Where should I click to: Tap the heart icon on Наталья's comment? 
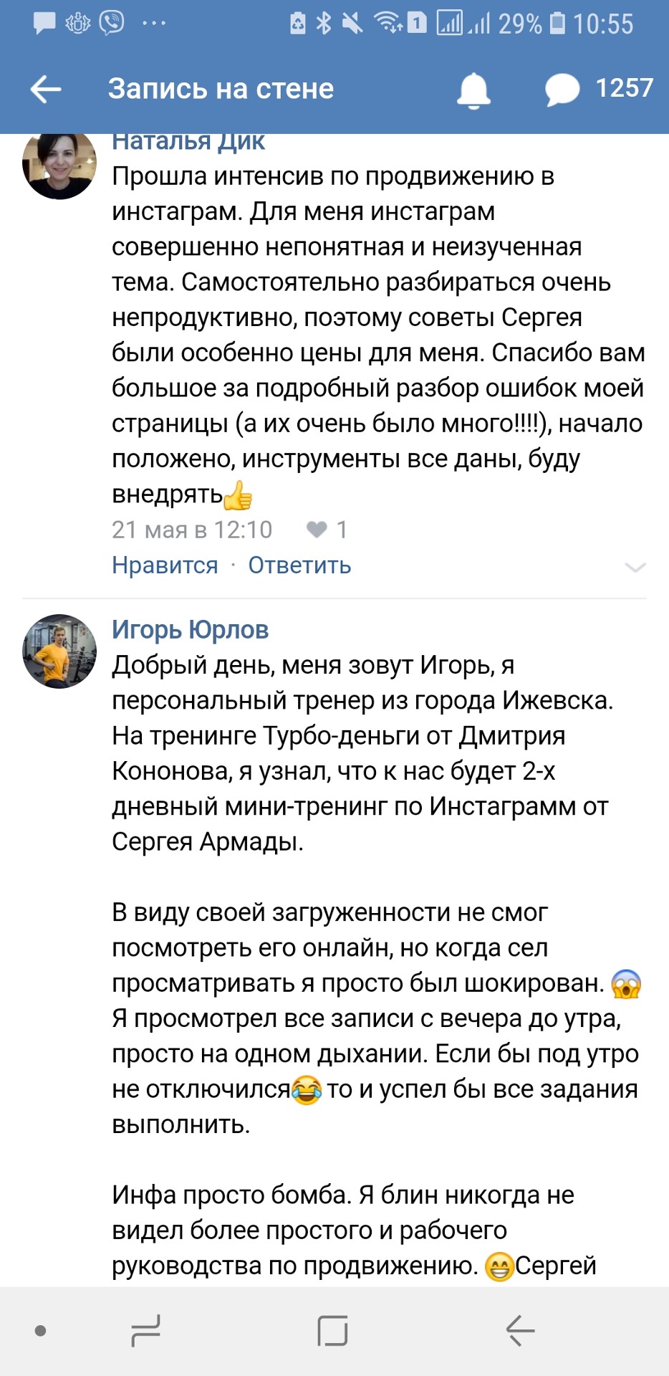tap(316, 530)
